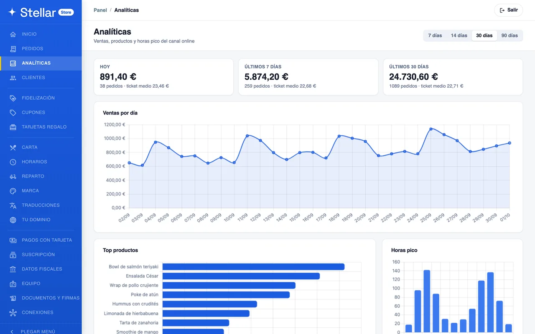
Task: Click the Suscripción icon in the sidebar
Action: tap(13, 255)
